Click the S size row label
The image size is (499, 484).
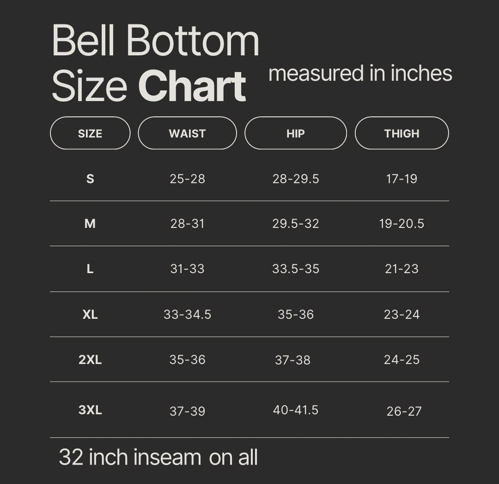pos(90,179)
